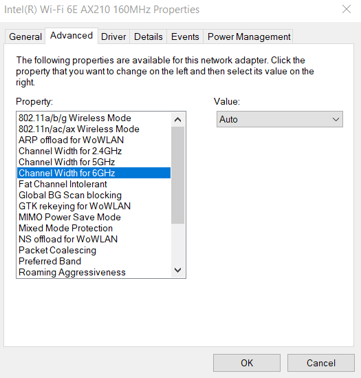Select the Advanced tab
Viewport: 361px width, 378px height.
(x=72, y=36)
